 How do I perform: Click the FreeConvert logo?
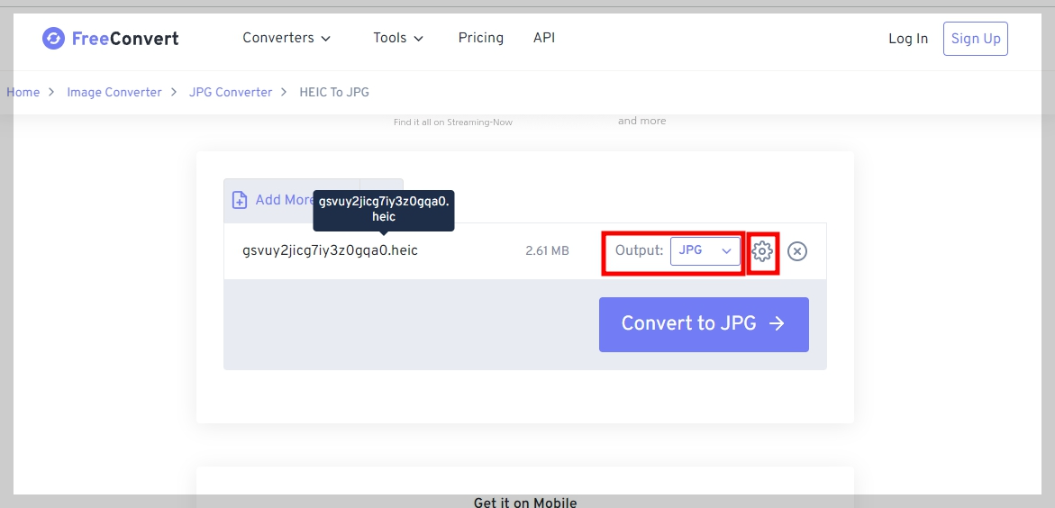pyautogui.click(x=110, y=39)
